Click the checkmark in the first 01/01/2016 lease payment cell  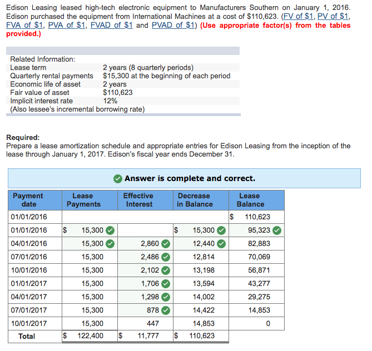pos(110,230)
